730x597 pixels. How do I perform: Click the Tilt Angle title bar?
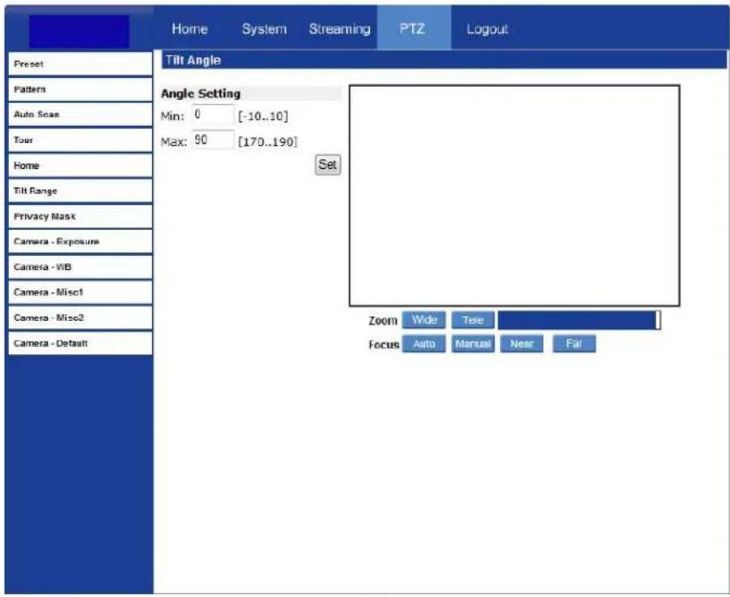click(444, 60)
